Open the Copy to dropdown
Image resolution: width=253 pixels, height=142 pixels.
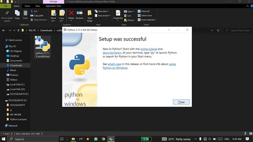pyautogui.click(x=62, y=16)
